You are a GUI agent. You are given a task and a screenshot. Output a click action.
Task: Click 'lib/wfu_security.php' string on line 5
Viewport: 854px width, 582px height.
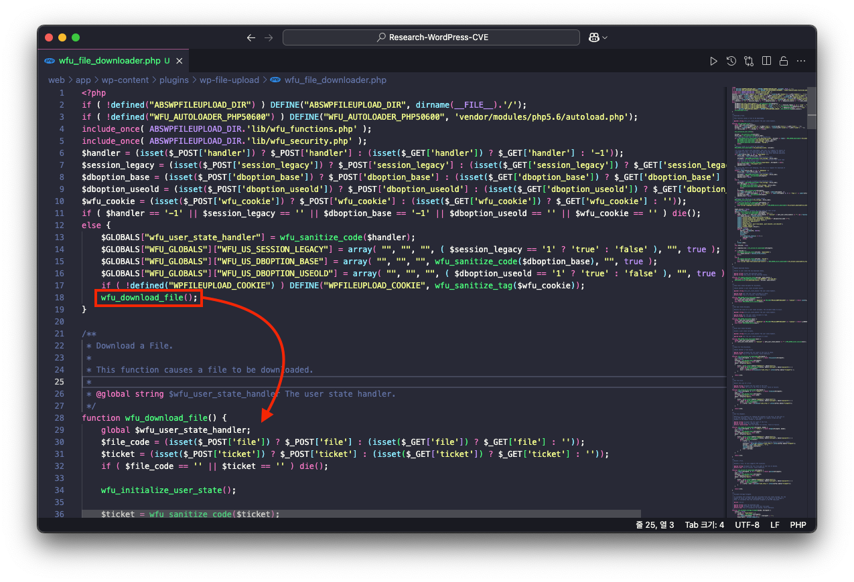tap(300, 141)
